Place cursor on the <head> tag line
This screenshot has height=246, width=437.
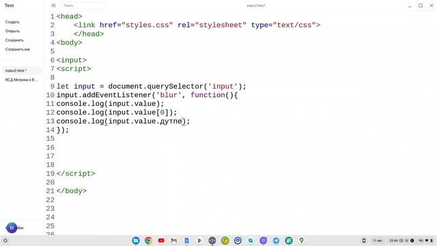click(70, 16)
